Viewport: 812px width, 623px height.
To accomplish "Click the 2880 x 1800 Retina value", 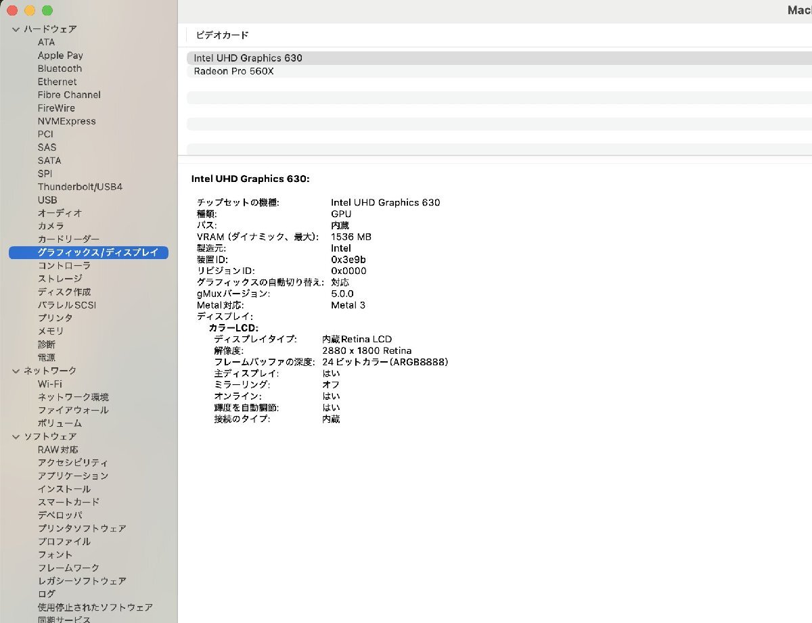I will coord(367,350).
